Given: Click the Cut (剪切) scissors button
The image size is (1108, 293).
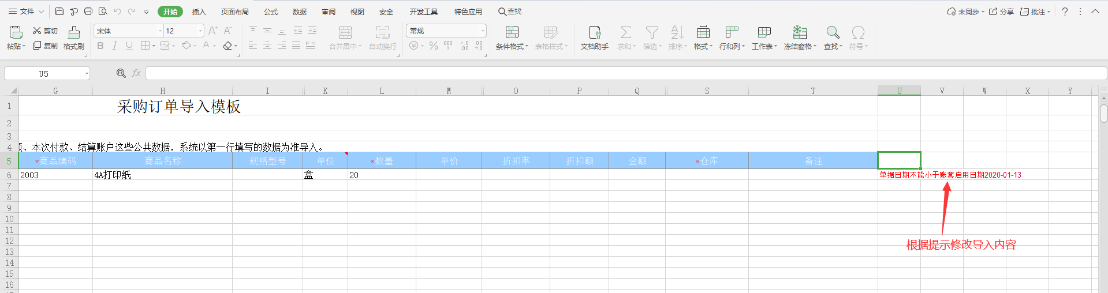Looking at the screenshot, I should [45, 31].
